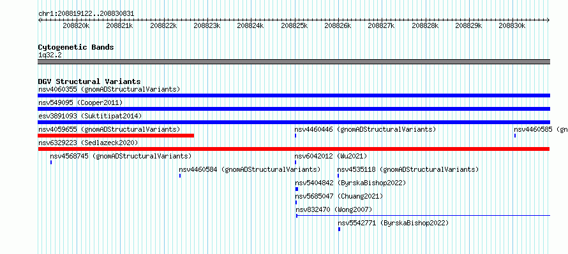The height and width of the screenshot is (254, 568).
Task: Open the esv3891093 (Suktitipat2014) label
Action: click(x=90, y=116)
